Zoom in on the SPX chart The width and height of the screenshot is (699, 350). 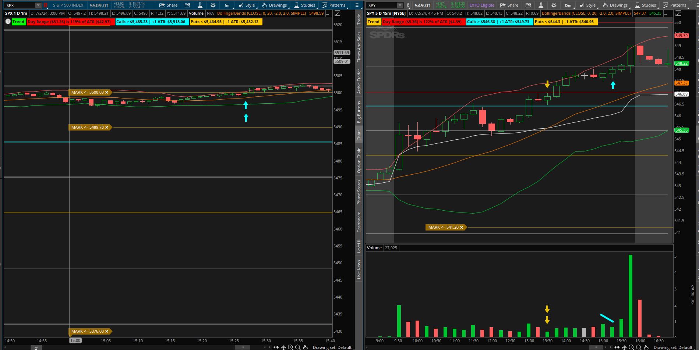[x=291, y=347]
